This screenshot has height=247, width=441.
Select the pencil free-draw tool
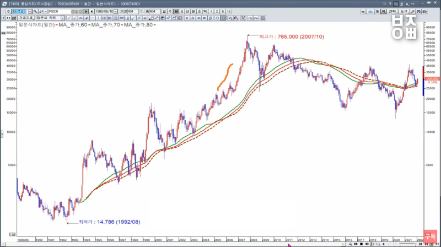click(150, 18)
